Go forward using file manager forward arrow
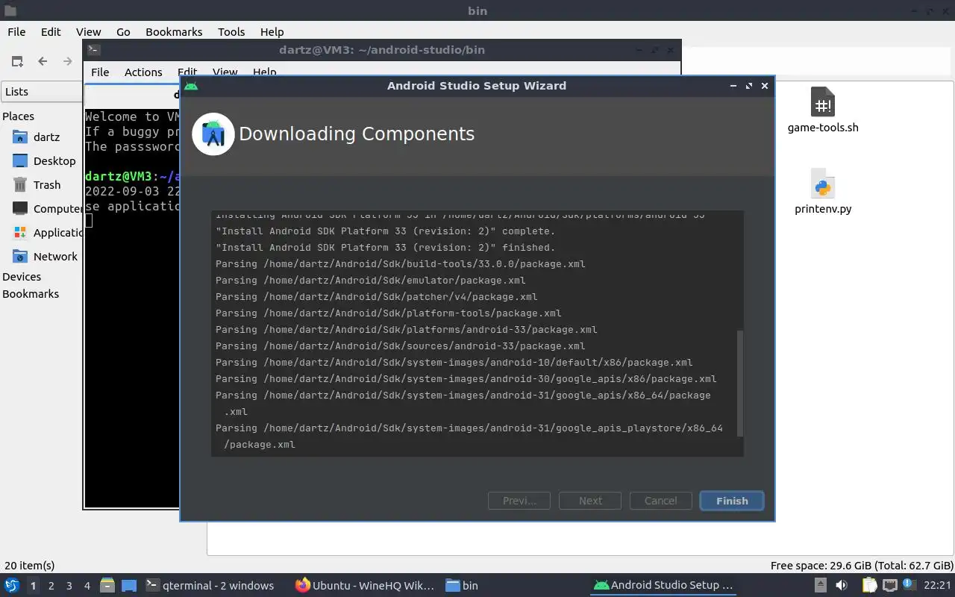 67,61
